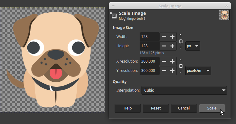Decrease height using the minus button
This screenshot has height=124, width=236.
164,46
